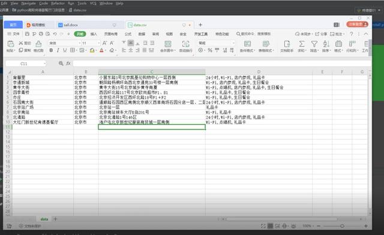This screenshot has width=384, height=235.
Task: Click the funnel filter icon
Action: 314,44
